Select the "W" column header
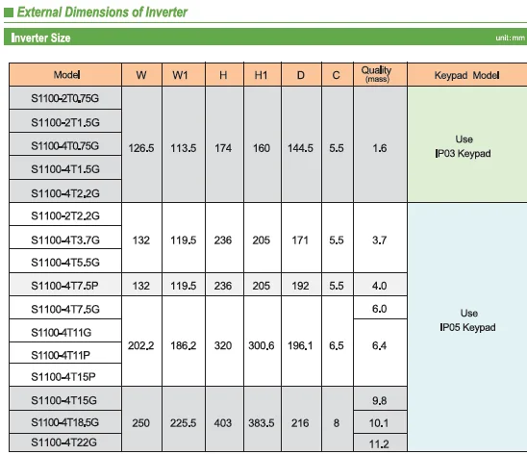The height and width of the screenshot is (455, 527). click(141, 75)
